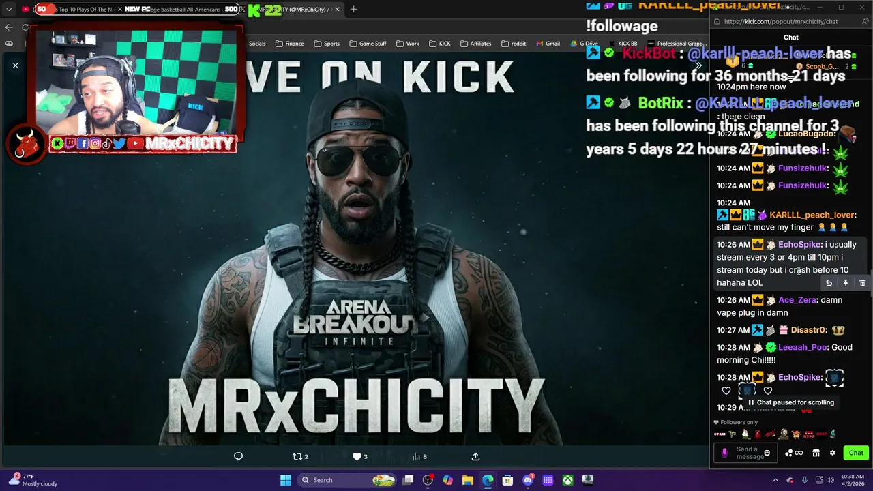The height and width of the screenshot is (491, 873).
Task: Open the KICK bookmark folder
Action: [x=439, y=44]
